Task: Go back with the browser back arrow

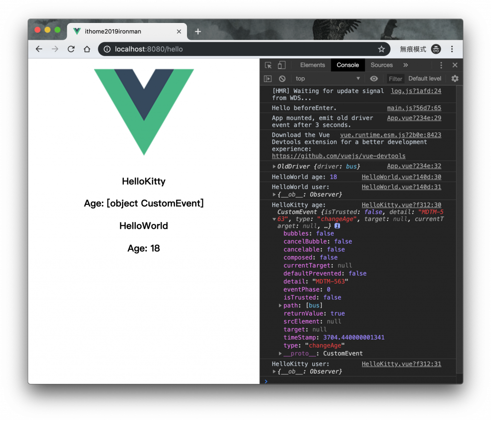Action: point(39,49)
